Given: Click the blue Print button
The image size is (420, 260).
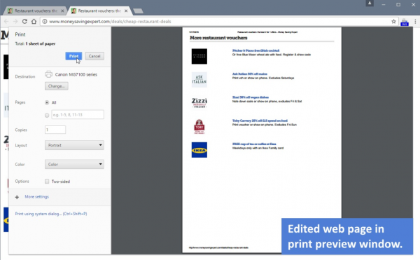Looking at the screenshot, I should coord(73,56).
